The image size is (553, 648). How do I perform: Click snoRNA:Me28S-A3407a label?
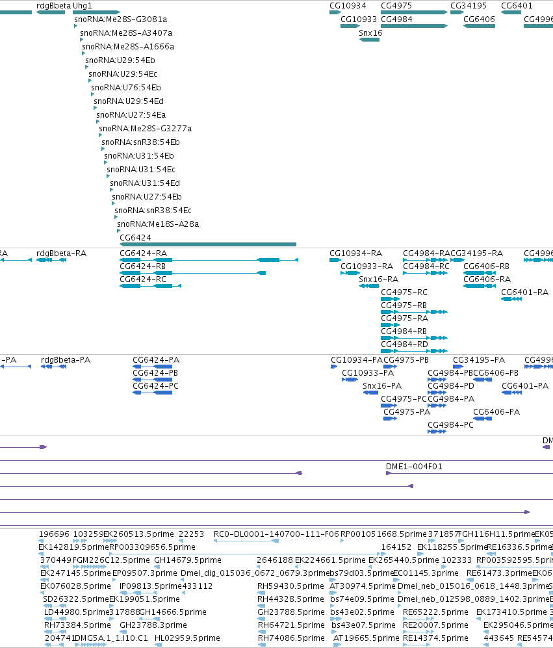(126, 33)
